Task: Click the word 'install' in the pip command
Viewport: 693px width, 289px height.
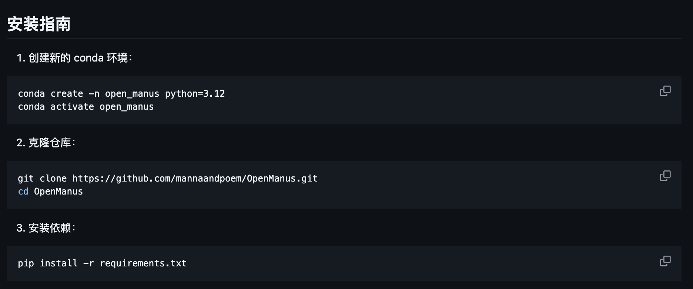Action: click(58, 263)
